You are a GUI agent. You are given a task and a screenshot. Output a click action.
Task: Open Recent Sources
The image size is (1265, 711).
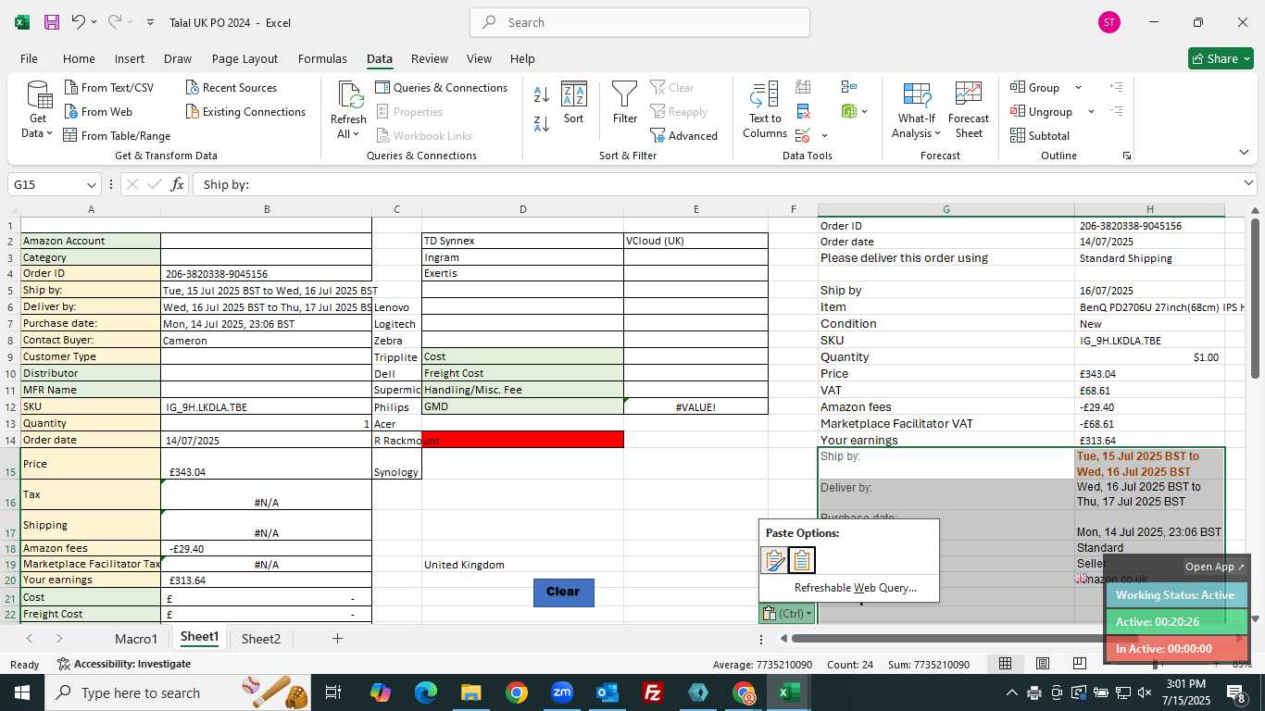(231, 88)
